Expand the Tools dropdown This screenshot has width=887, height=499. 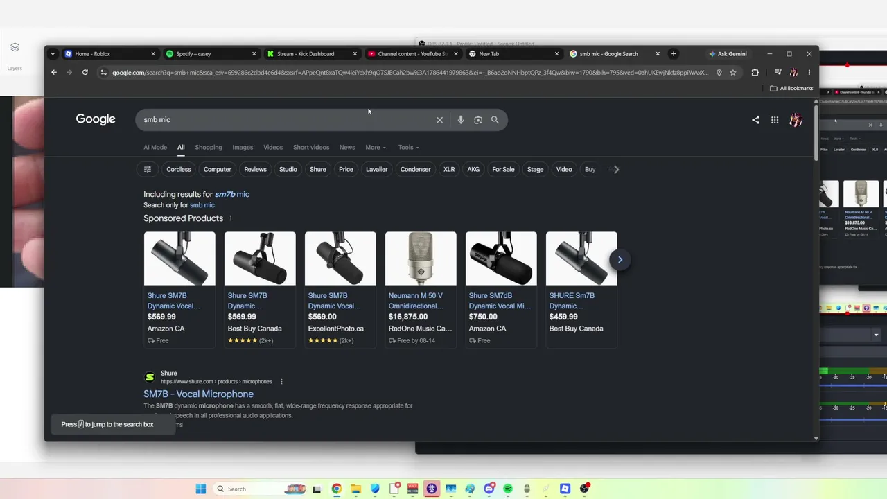409,147
